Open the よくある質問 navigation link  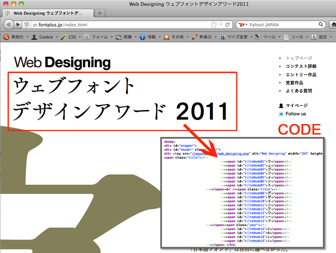[299, 91]
